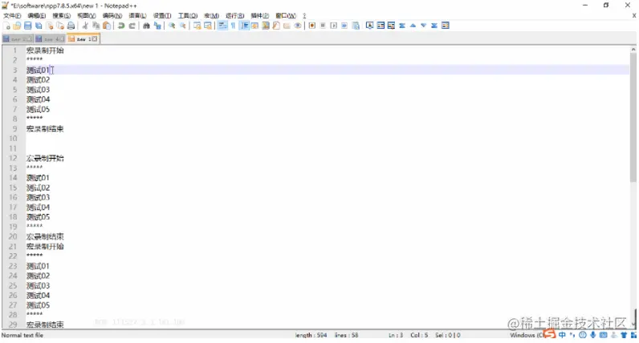Click the length : 594 status entry

coord(311,335)
